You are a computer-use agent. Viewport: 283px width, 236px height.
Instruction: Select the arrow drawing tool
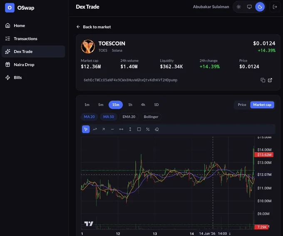[103, 129]
